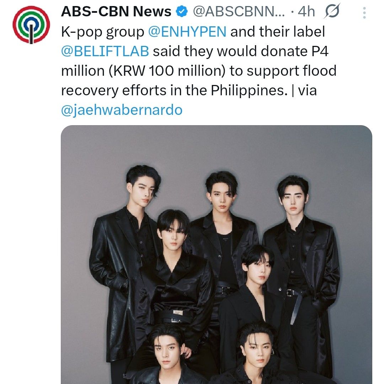The width and height of the screenshot is (384, 384).
Task: View the attached group photo
Action: click(217, 255)
